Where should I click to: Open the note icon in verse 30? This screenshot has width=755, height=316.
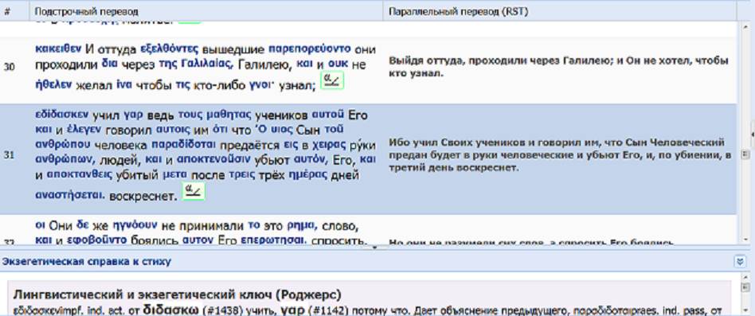[x=332, y=80]
